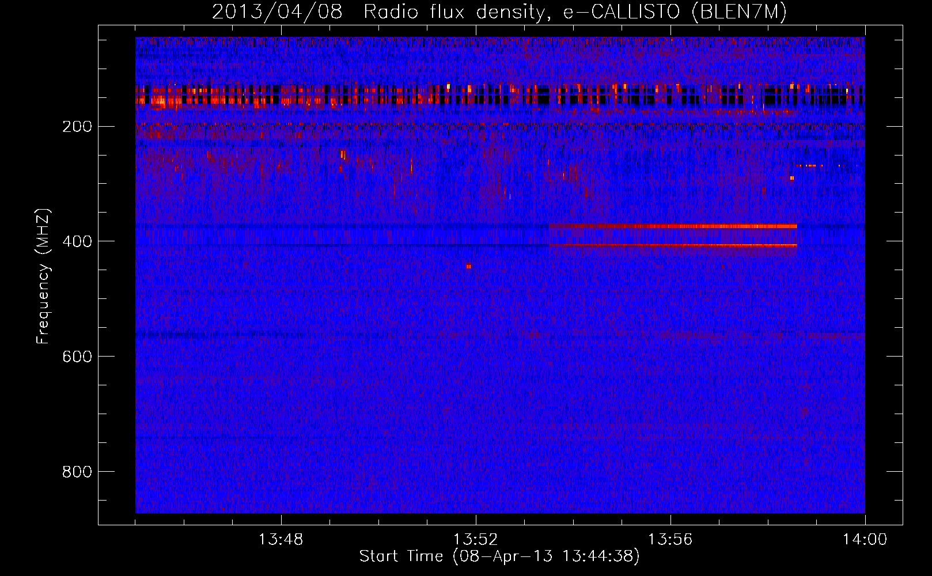Click the 200 frequency tick label
Image resolution: width=932 pixels, height=576 pixels.
coord(77,127)
